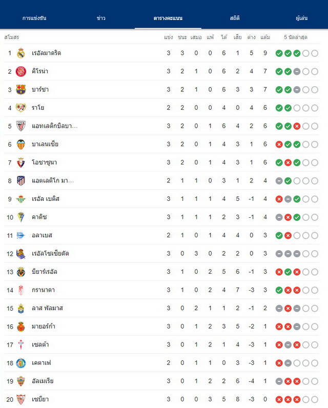Click the Valencia club crest icon
This screenshot has width=328, height=408.
pos(21,144)
